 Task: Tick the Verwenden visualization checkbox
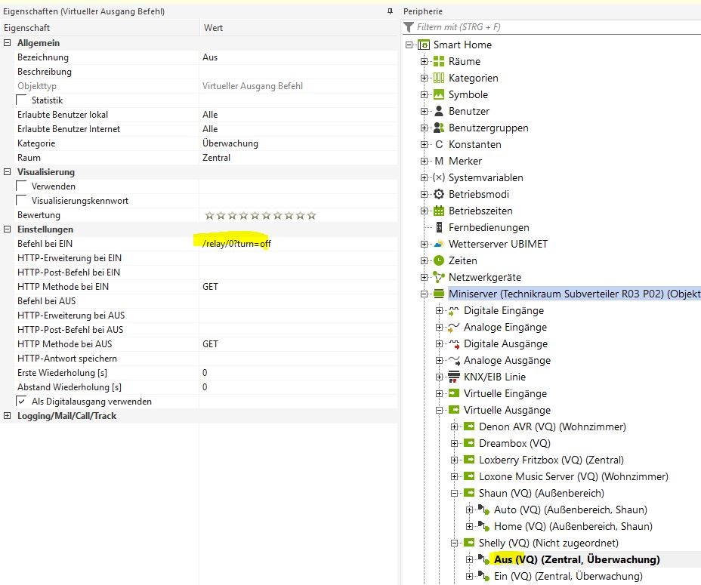pyautogui.click(x=22, y=186)
